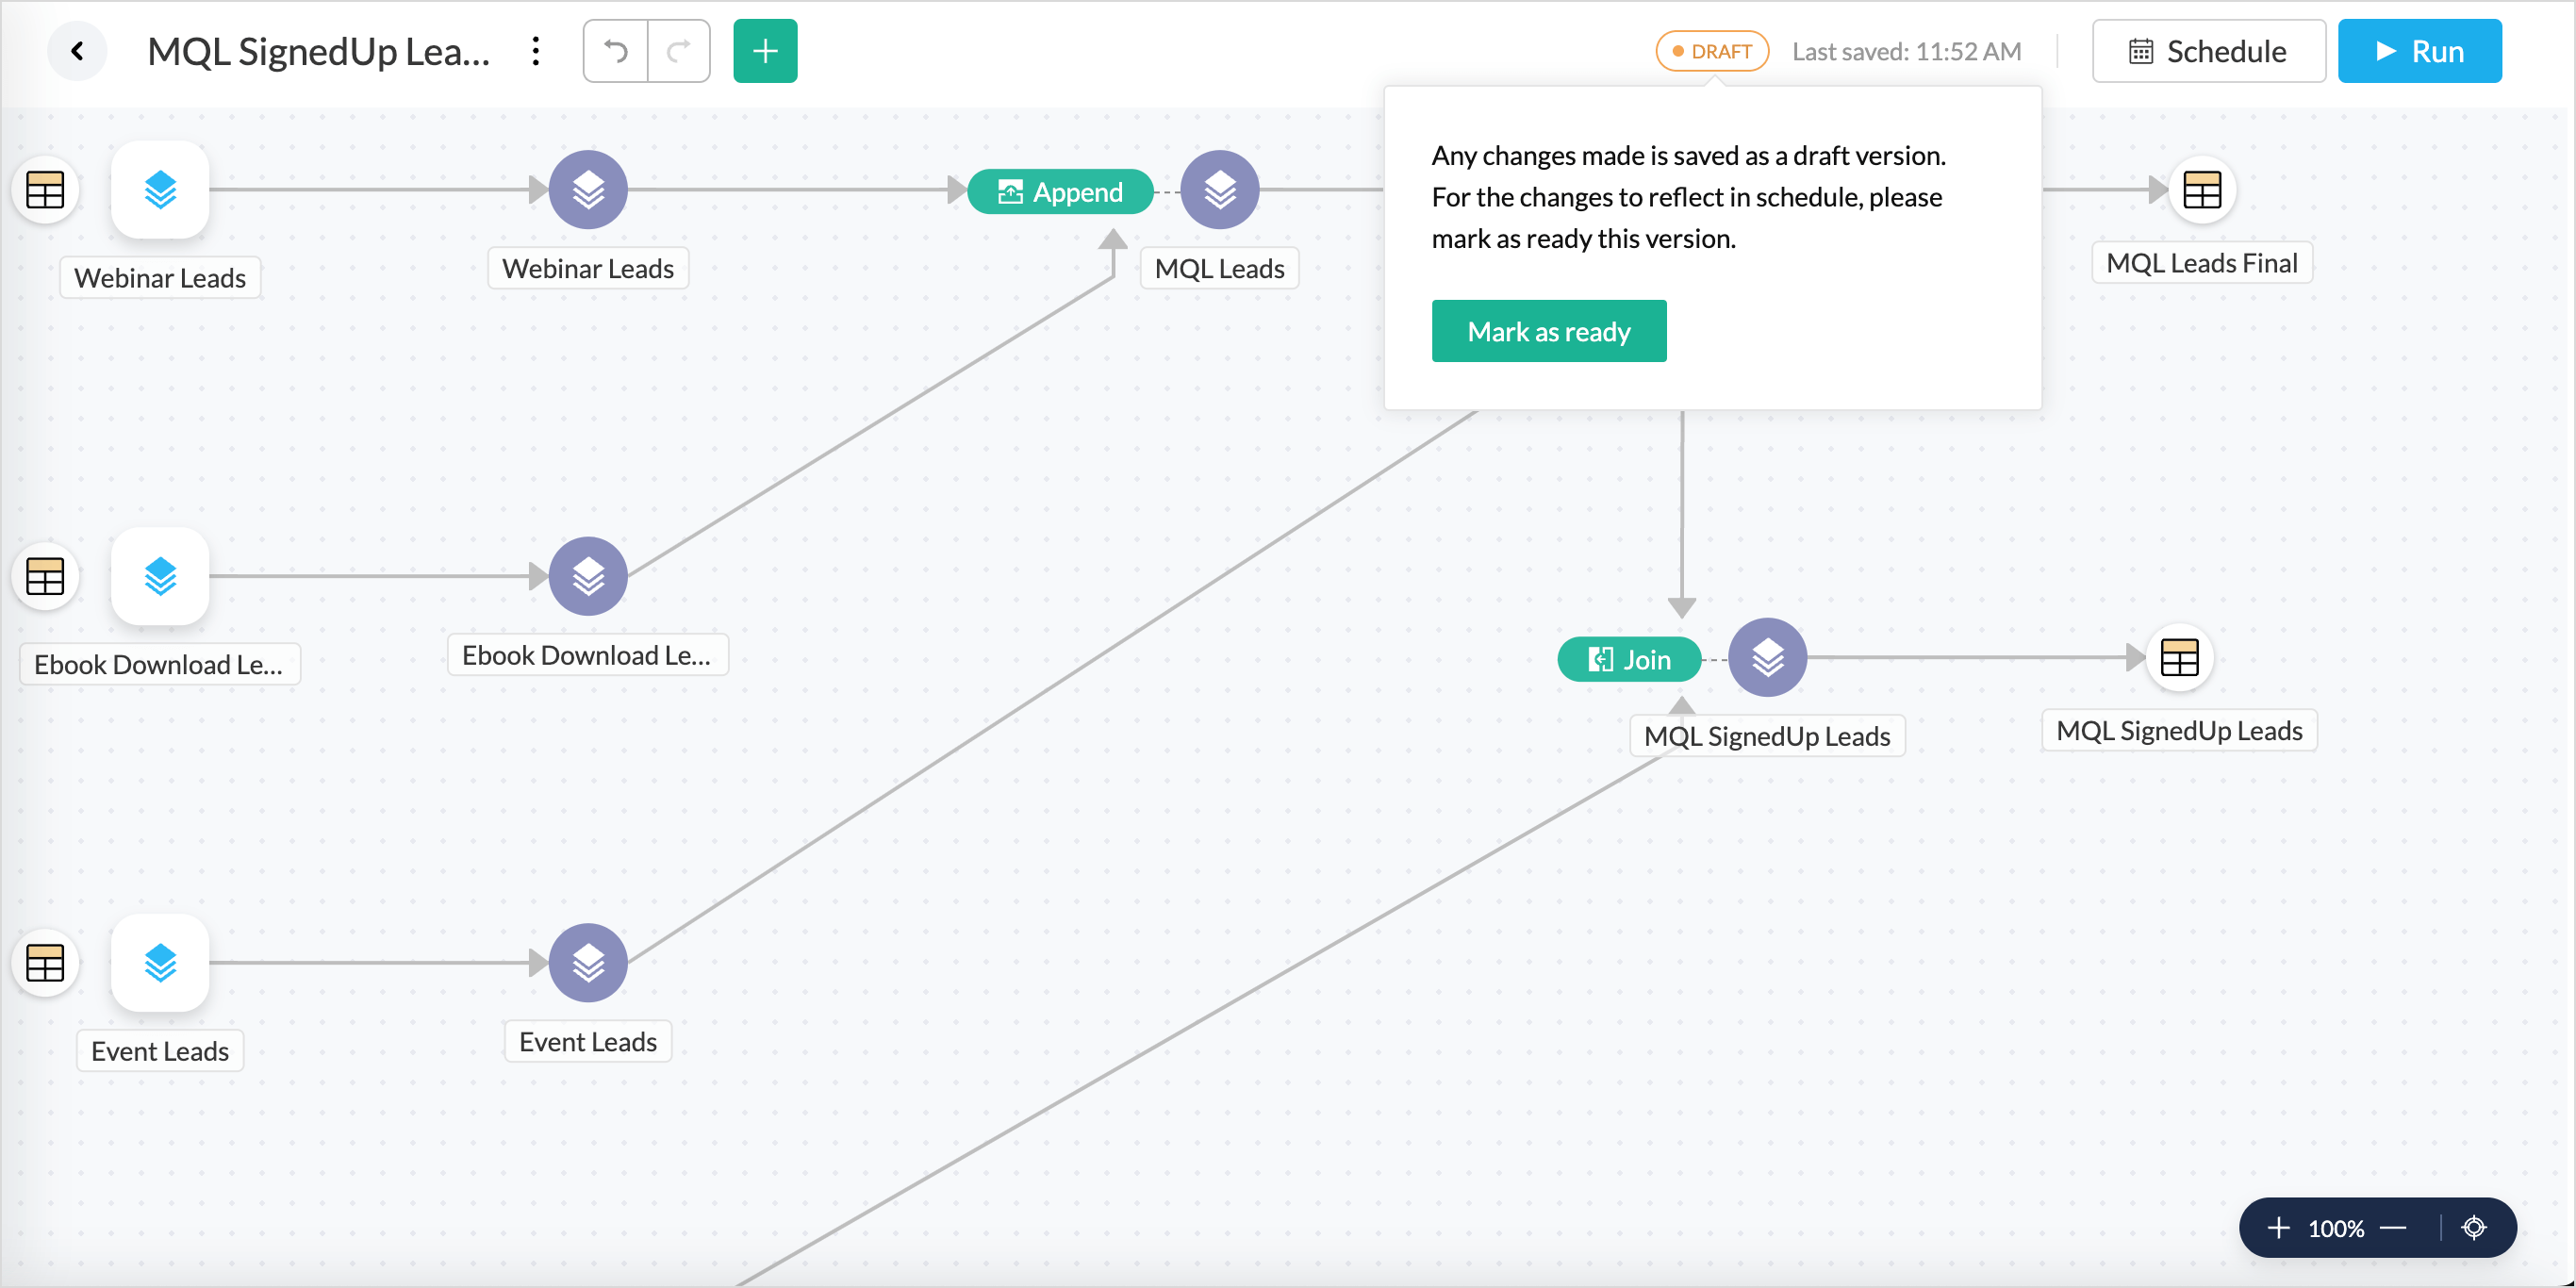Click Event Leads label under blue import node
Viewport: 2576px width, 1288px height.
(x=160, y=1050)
